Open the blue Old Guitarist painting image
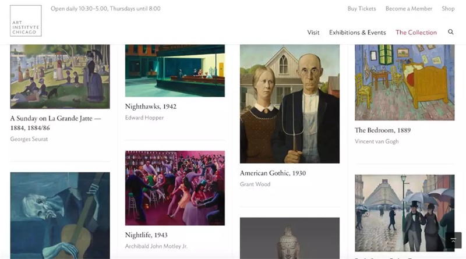This screenshot has height=259, width=466. click(60, 215)
